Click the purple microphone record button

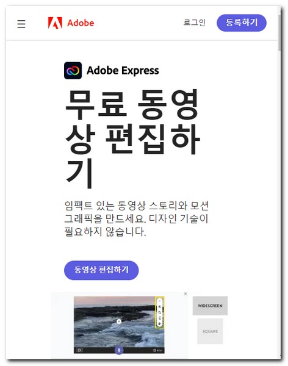pyautogui.click(x=119, y=350)
